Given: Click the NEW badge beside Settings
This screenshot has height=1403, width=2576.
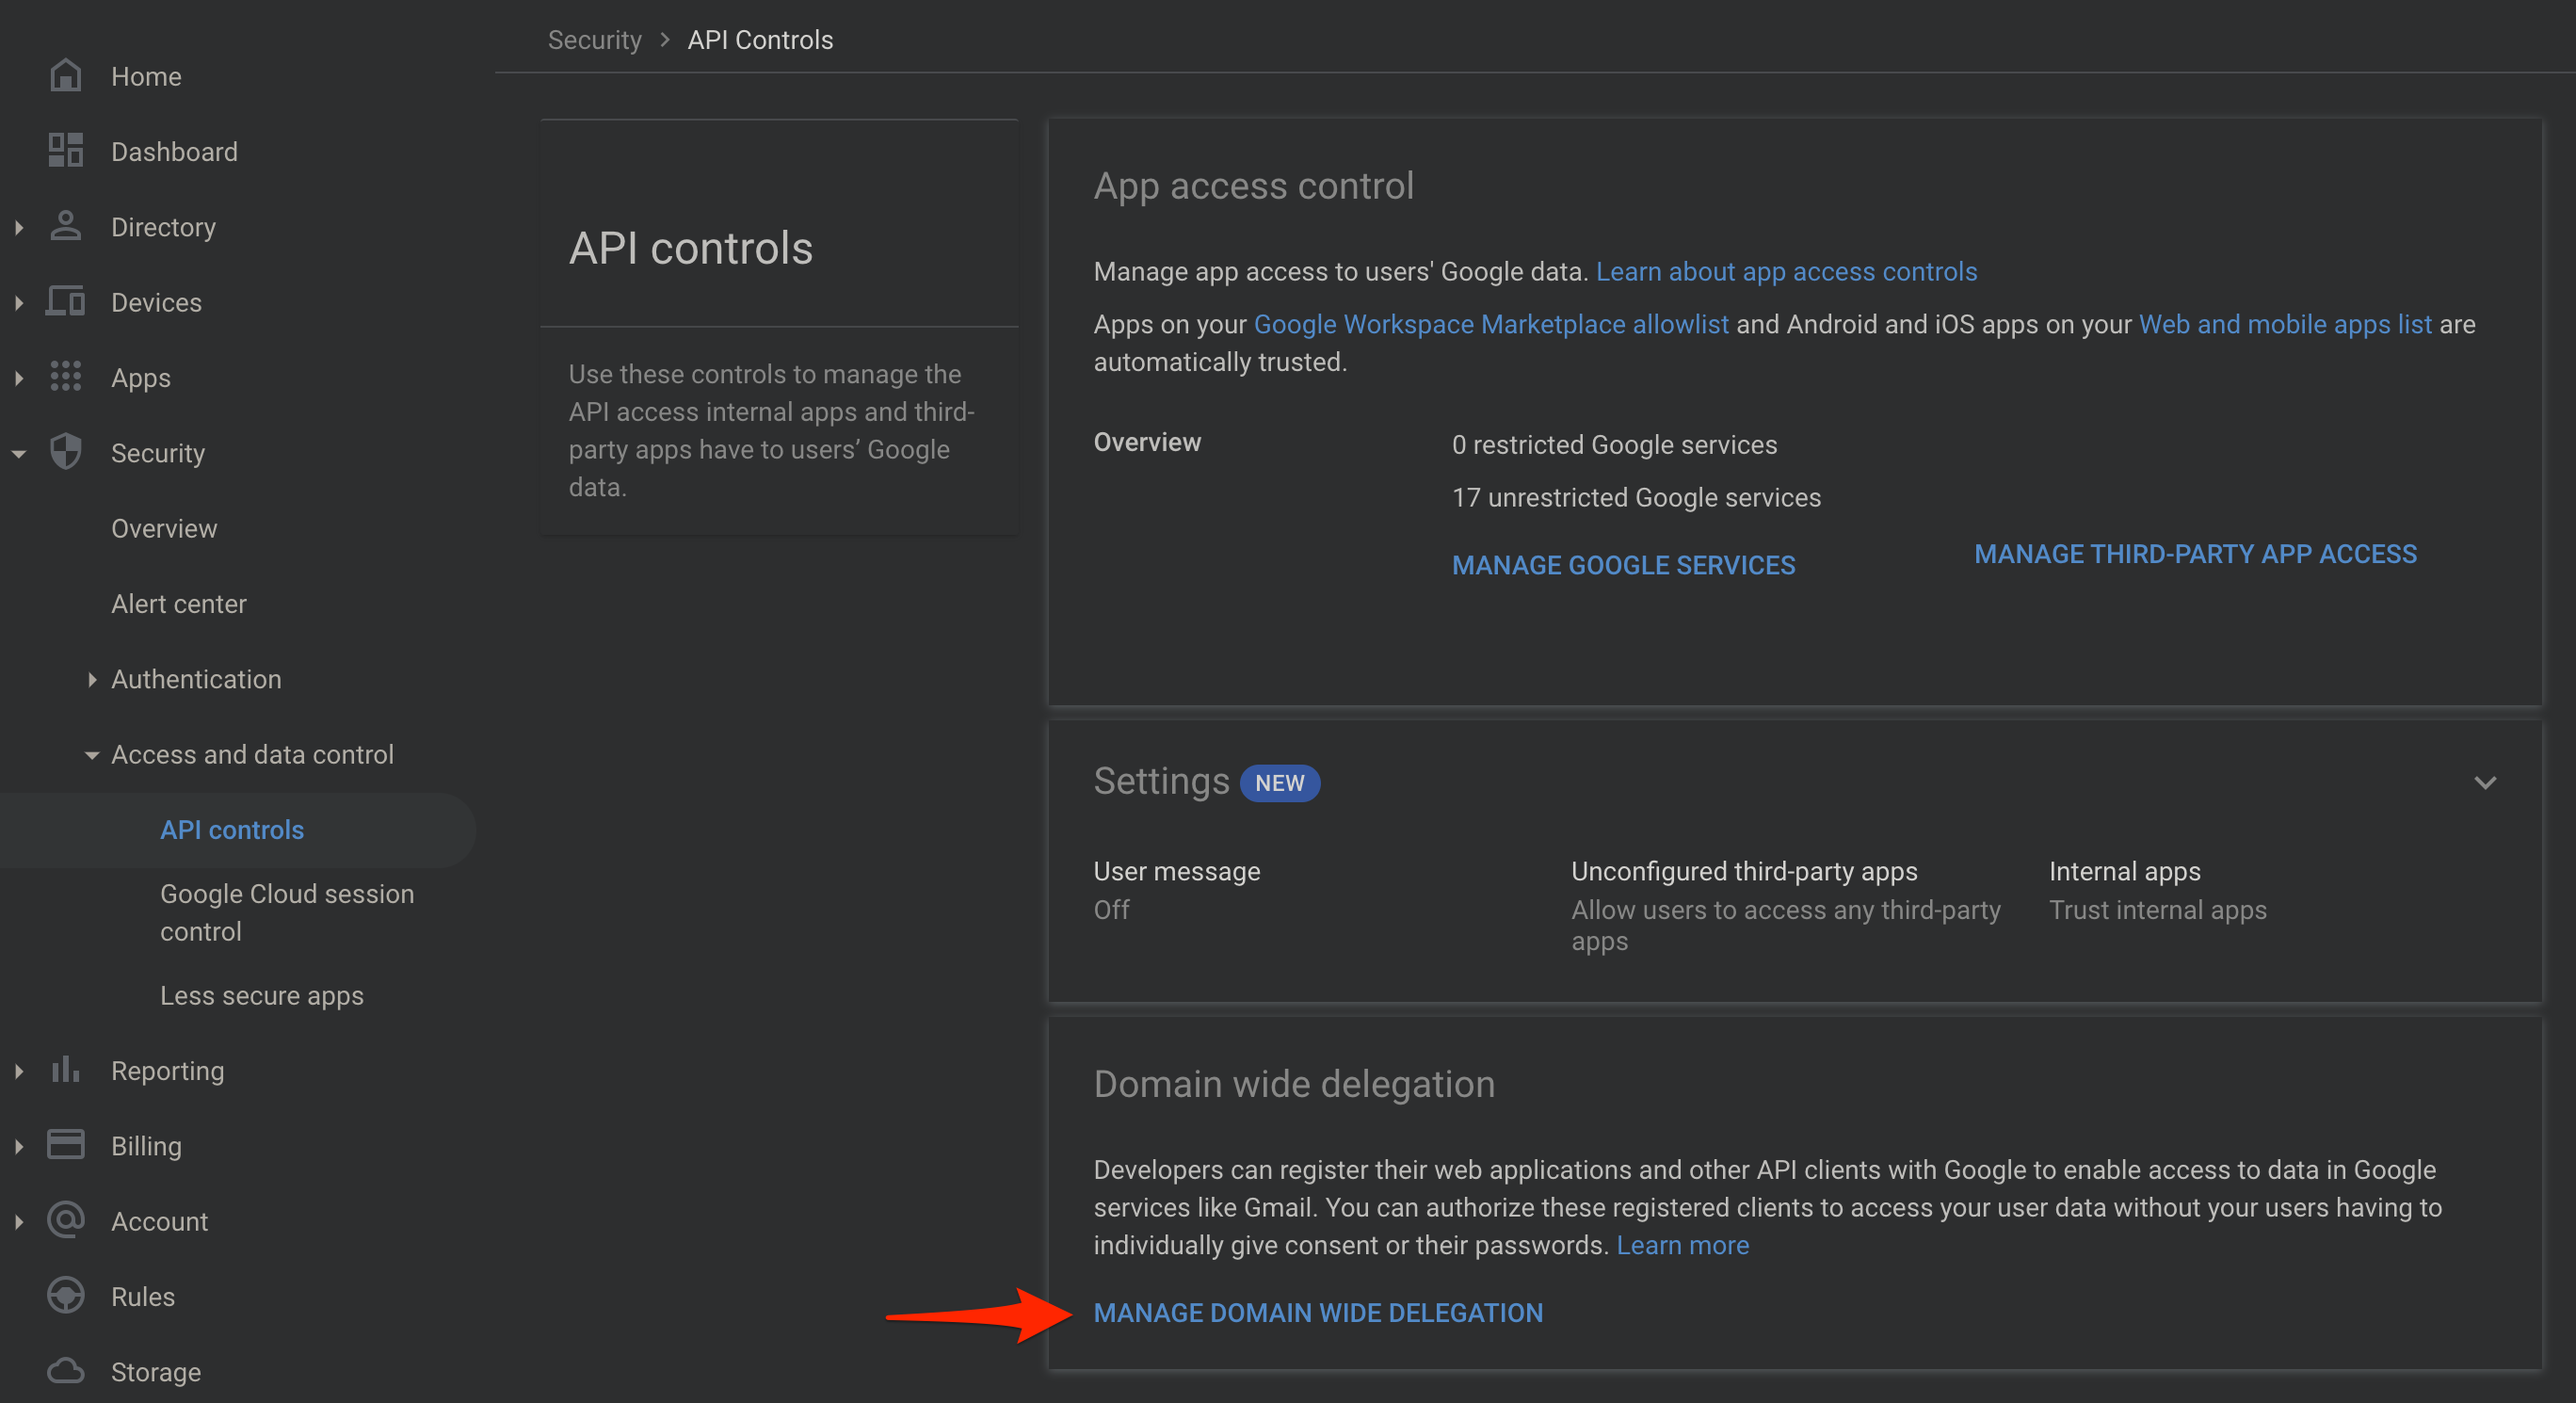Looking at the screenshot, I should pos(1280,783).
